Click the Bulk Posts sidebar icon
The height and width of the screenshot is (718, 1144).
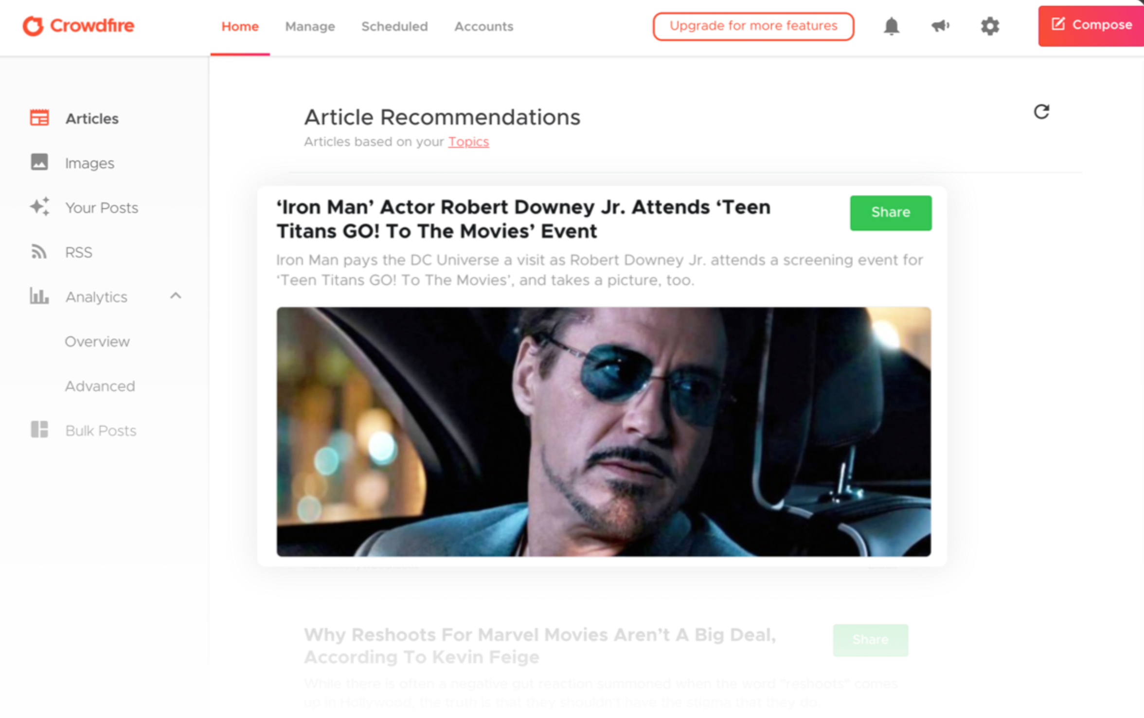point(39,430)
